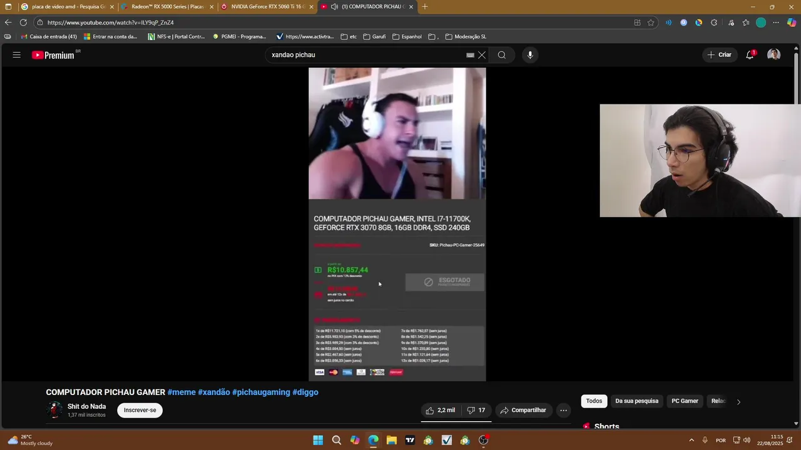Open Windows taskbar search
Image resolution: width=801 pixels, height=450 pixels.
pyautogui.click(x=336, y=440)
